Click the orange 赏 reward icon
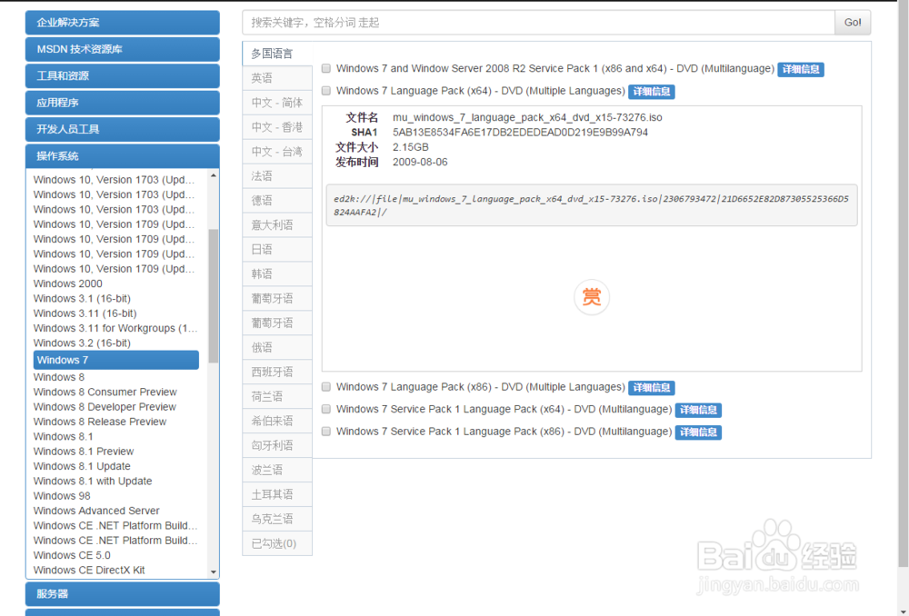 pyautogui.click(x=592, y=297)
